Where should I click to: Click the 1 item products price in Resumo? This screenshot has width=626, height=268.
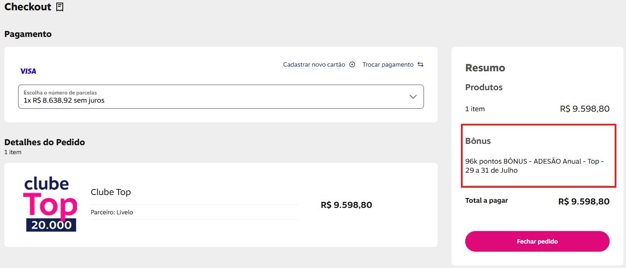click(585, 109)
